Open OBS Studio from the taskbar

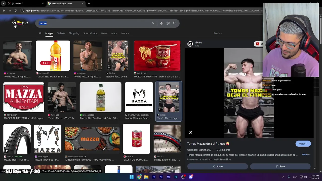pos(183,177)
